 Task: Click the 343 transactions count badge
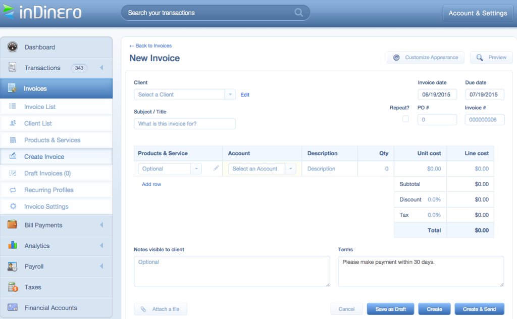pos(79,68)
